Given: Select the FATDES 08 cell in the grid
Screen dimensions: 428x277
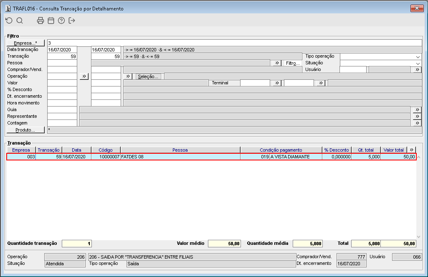Looking at the screenshot, I should point(180,157).
